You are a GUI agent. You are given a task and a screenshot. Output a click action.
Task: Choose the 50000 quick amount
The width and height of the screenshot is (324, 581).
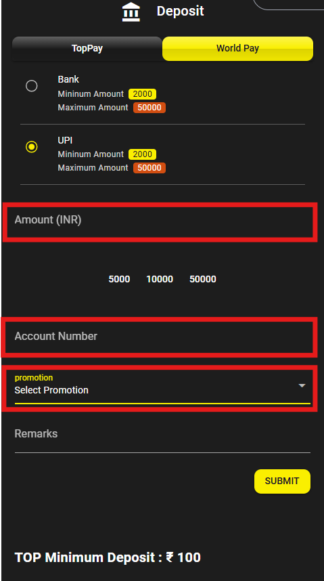click(203, 279)
